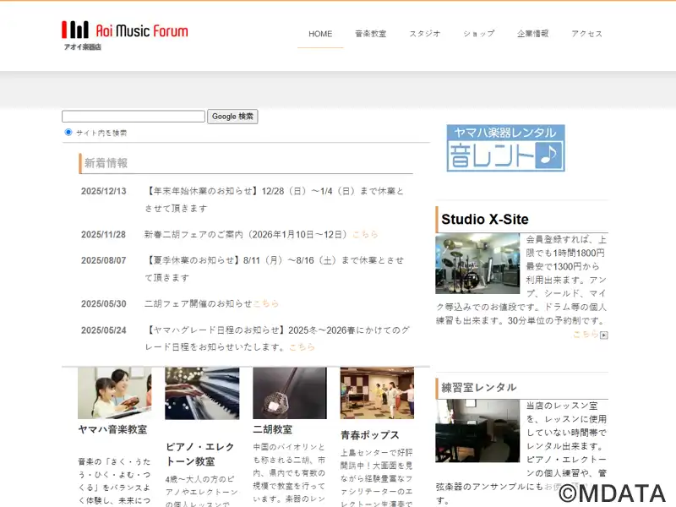Screen dimensions: 676x507
Task: Open the 二胡教室 instrument thumbnail
Action: coord(289,393)
